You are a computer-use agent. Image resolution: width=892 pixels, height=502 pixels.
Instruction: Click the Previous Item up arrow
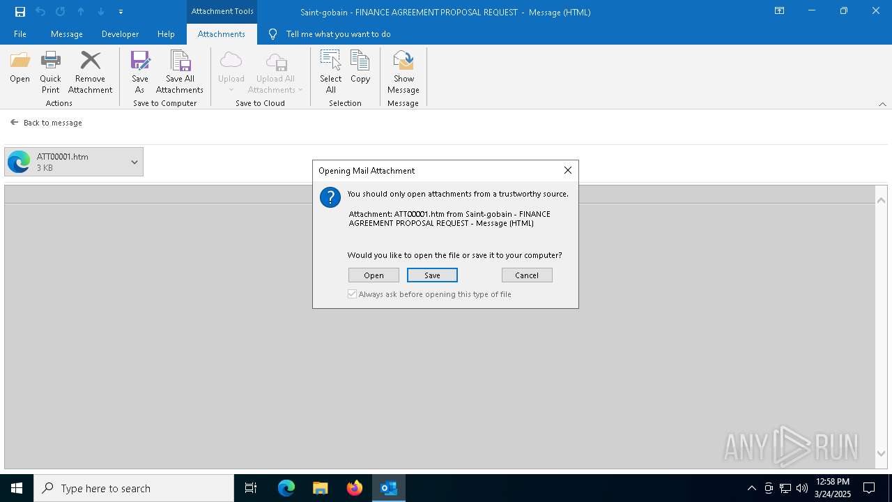tap(81, 12)
